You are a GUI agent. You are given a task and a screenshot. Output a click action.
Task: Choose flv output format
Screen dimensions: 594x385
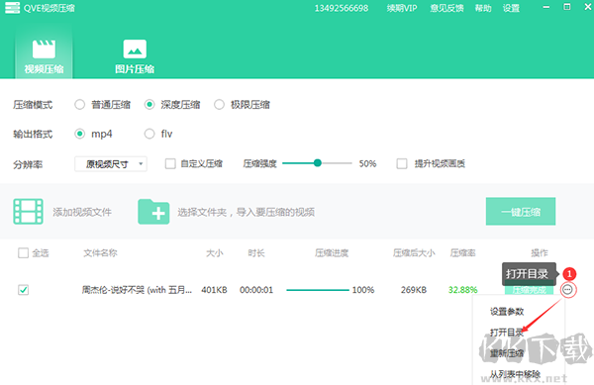(149, 134)
